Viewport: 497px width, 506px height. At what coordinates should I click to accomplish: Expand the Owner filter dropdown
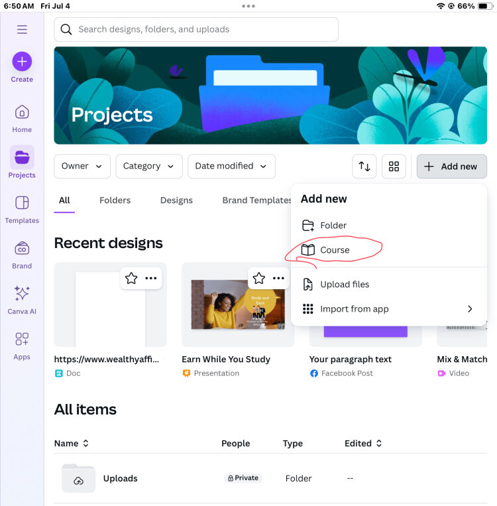pos(82,166)
